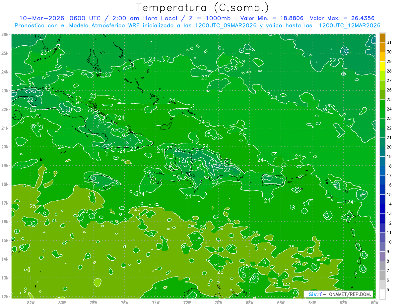398x307 pixels.
Task: Click the '10-Mar-2026' date text
Action: tap(42, 18)
